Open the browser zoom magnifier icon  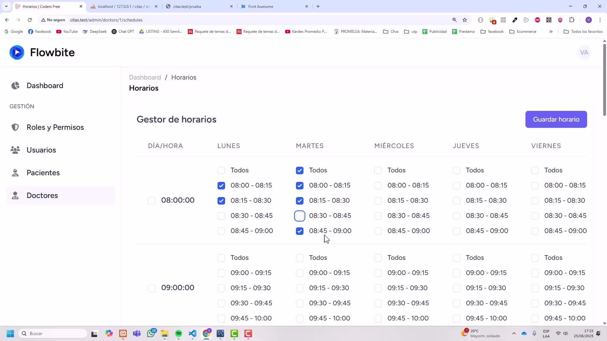tap(454, 20)
